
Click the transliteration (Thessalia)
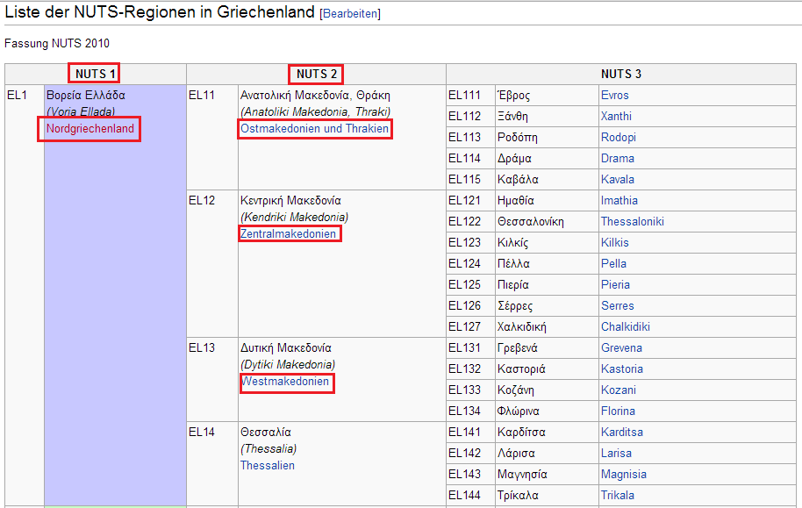[269, 448]
